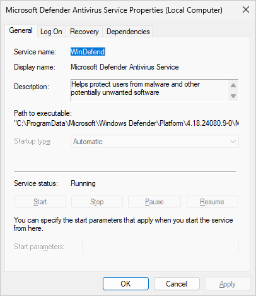
Task: Dismiss dialog with Cancel button
Action: click(177, 284)
